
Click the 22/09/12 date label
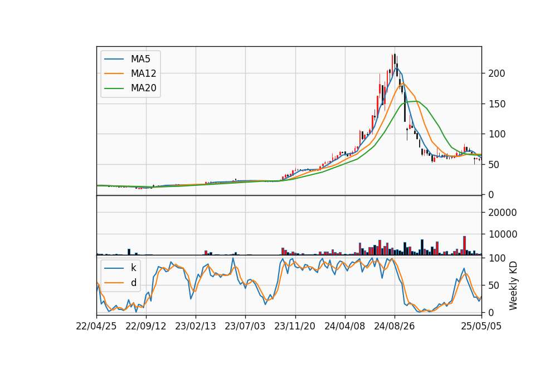pos(146,326)
